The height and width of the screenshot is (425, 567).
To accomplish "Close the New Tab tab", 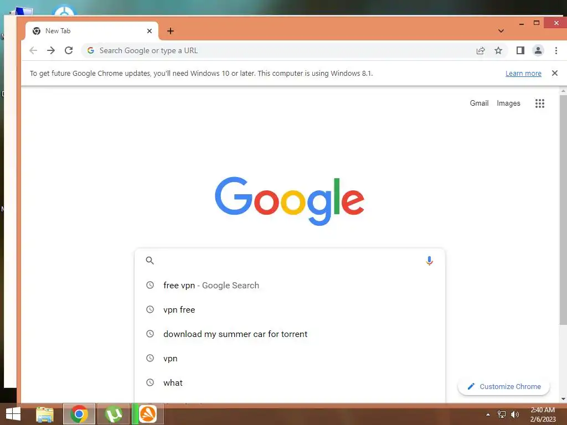I will 150,31.
